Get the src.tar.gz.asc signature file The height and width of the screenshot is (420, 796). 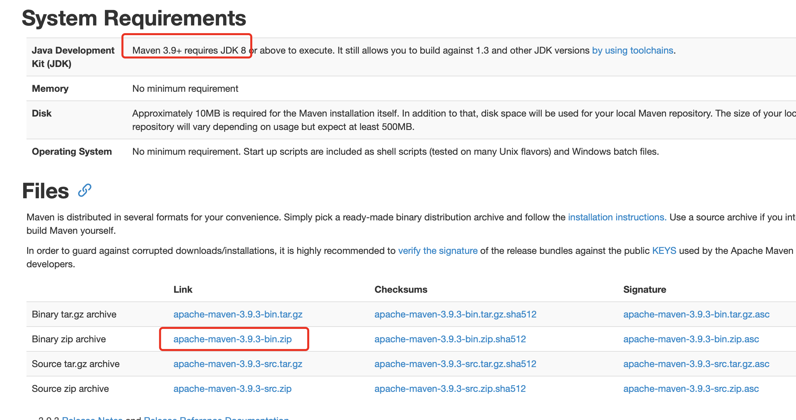(696, 364)
